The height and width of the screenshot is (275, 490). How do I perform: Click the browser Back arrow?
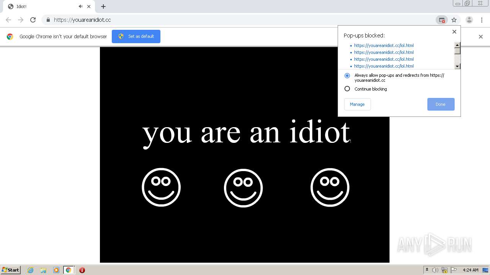[8, 20]
